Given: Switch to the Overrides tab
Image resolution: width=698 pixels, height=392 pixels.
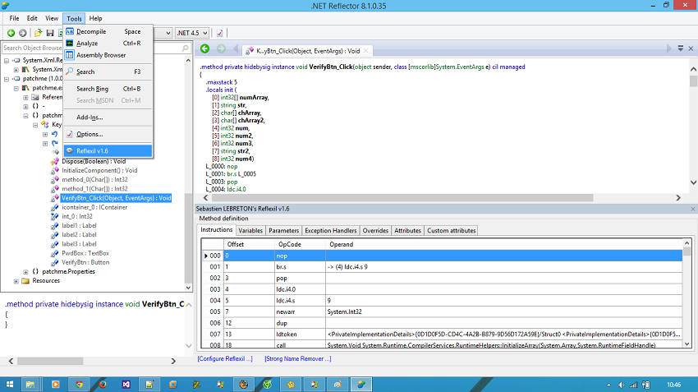Looking at the screenshot, I should [375, 230].
